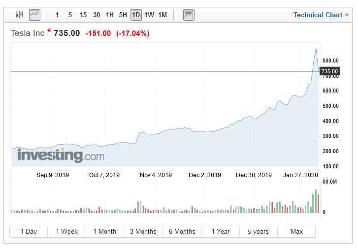The width and height of the screenshot is (358, 248).
Task: Set interval to 5 minutes
Action: [x=70, y=15]
